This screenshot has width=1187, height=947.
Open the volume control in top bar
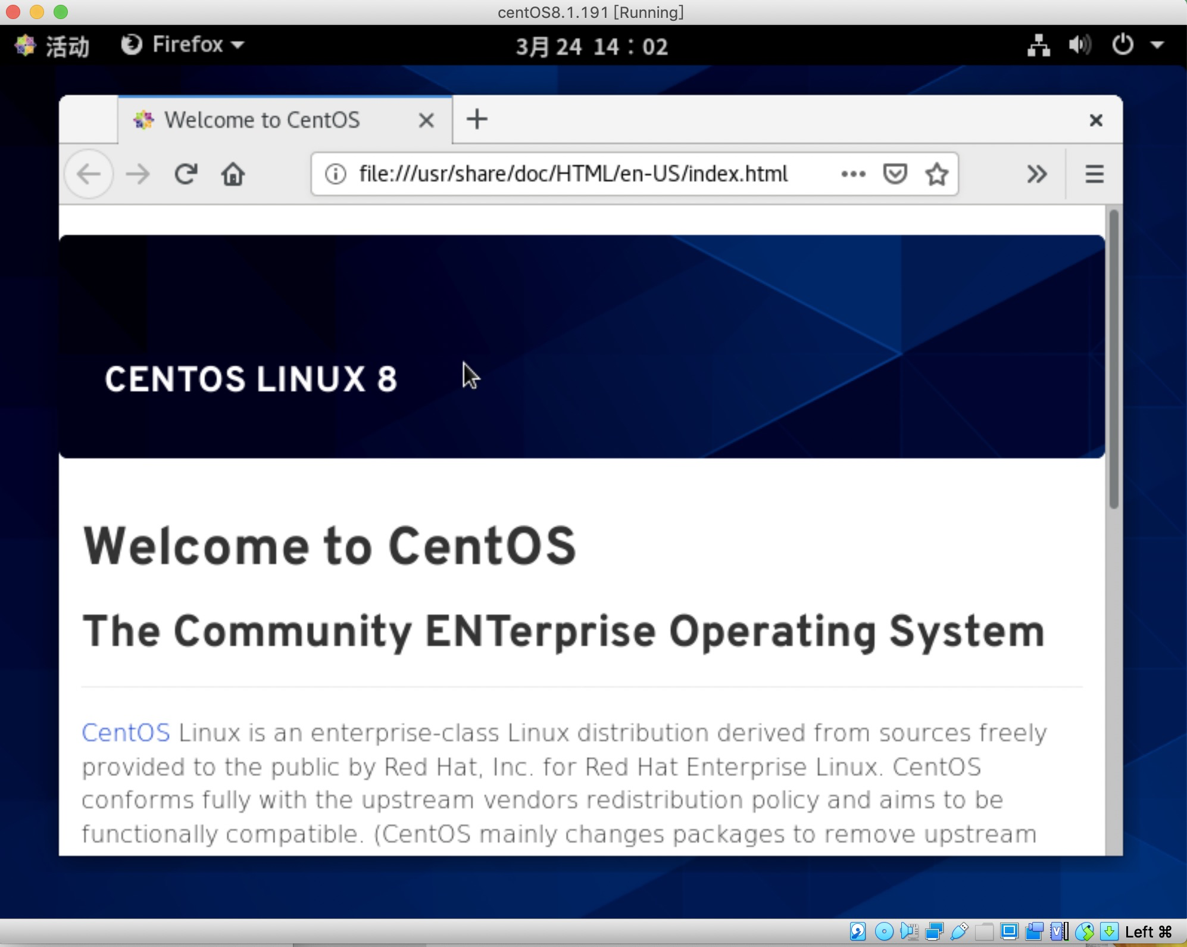(1079, 45)
